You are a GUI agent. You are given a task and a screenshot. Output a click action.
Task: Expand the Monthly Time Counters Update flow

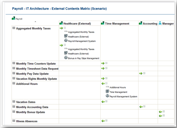106,63
